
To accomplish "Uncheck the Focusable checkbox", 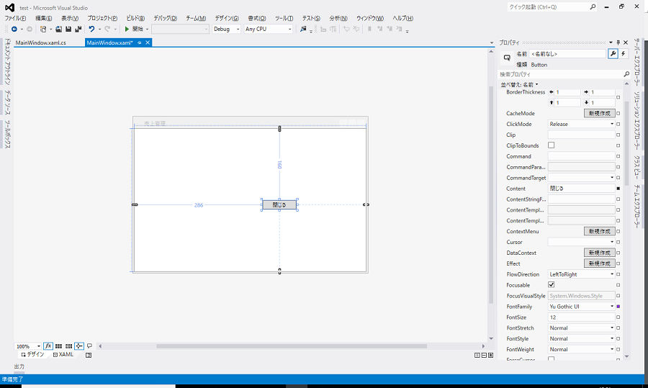I will click(x=552, y=284).
